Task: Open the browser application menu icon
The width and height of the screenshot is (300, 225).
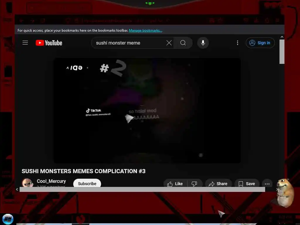Action: (x=277, y=21)
